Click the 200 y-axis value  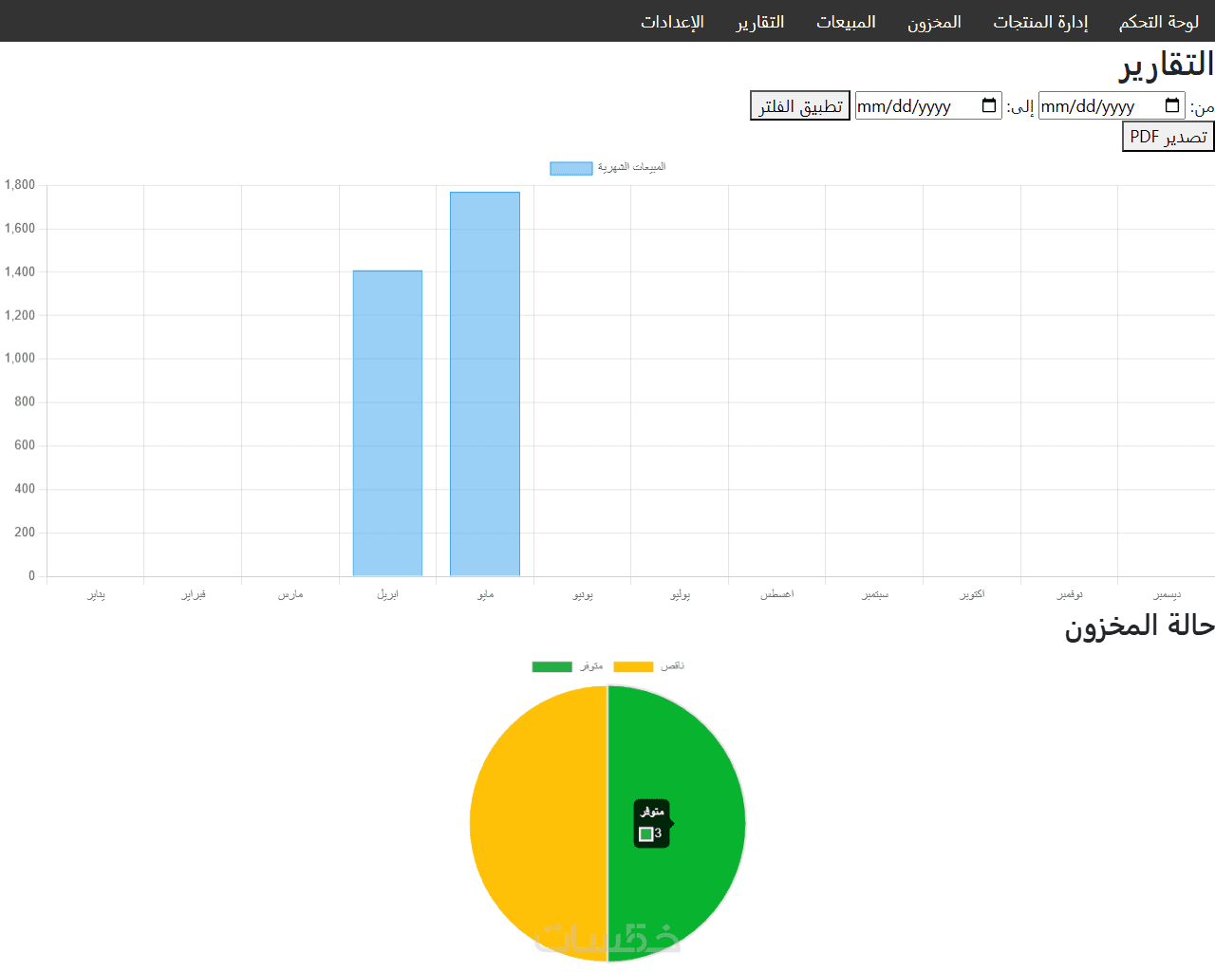tap(25, 533)
